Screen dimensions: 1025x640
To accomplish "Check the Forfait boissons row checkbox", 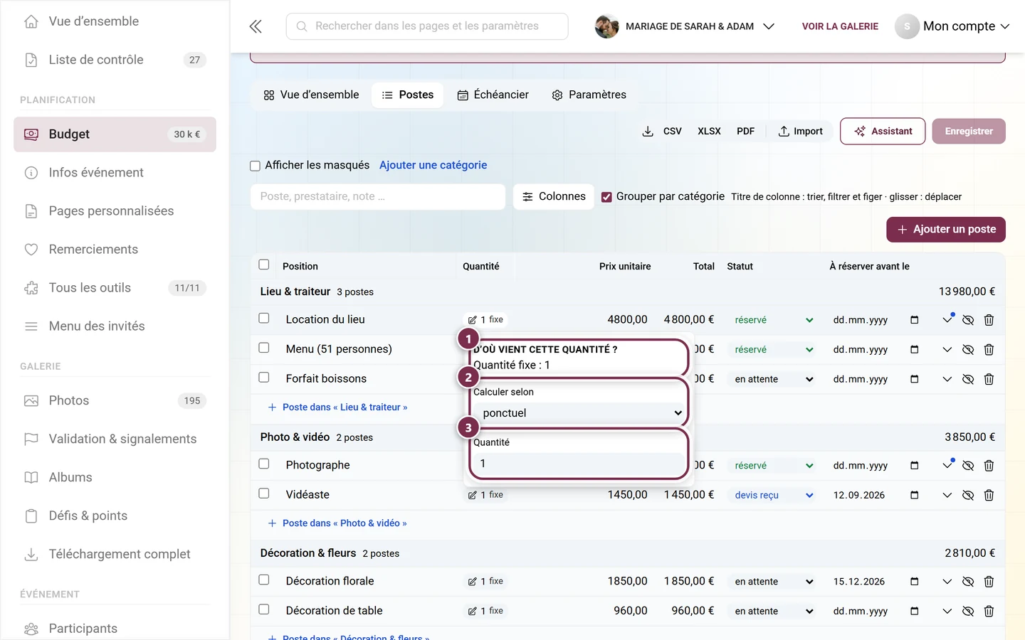I will click(264, 378).
